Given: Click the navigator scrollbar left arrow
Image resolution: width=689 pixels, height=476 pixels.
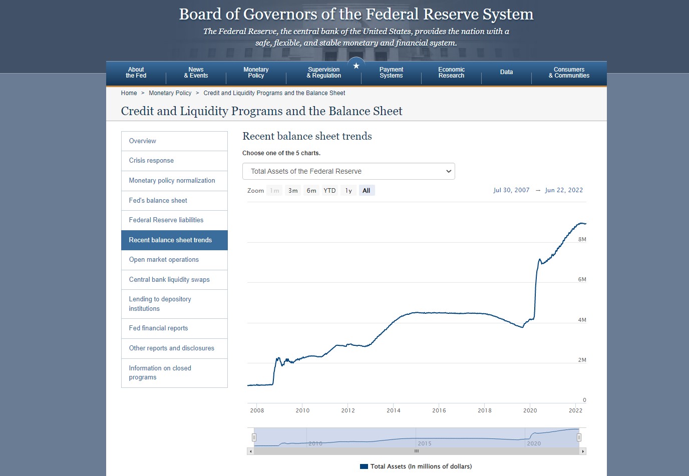Looking at the screenshot, I should click(250, 451).
